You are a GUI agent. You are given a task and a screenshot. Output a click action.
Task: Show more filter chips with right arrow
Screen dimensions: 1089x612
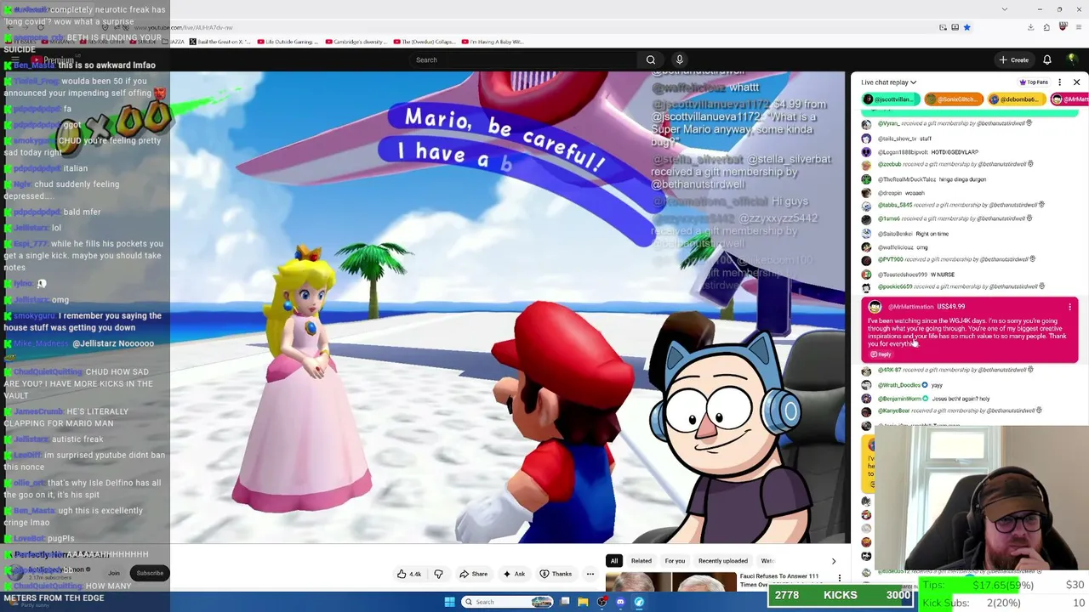click(x=833, y=561)
